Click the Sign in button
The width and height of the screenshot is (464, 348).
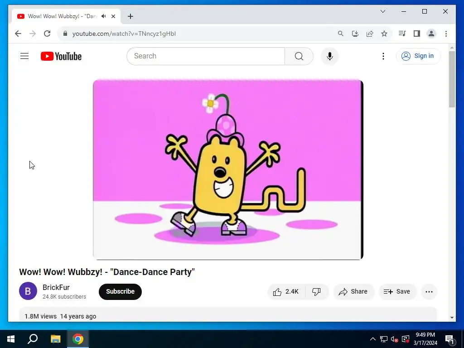(x=418, y=56)
